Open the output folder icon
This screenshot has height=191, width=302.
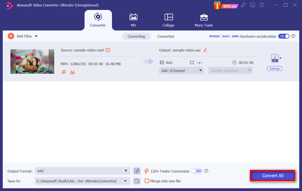coord(137,181)
